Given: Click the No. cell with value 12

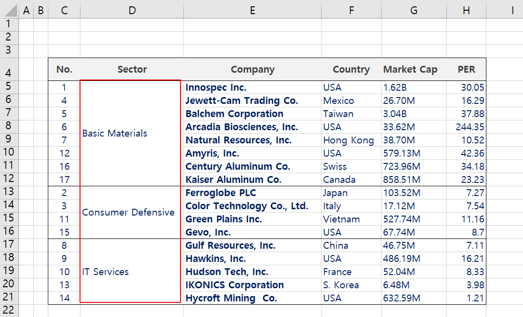Looking at the screenshot, I should click(x=64, y=153).
